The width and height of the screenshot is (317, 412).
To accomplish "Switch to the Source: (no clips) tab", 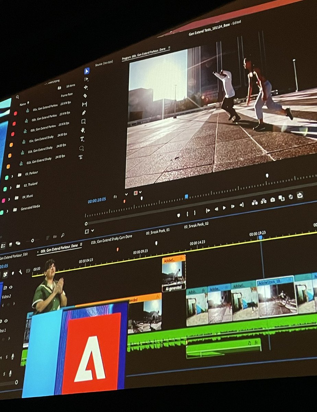I will [104, 64].
